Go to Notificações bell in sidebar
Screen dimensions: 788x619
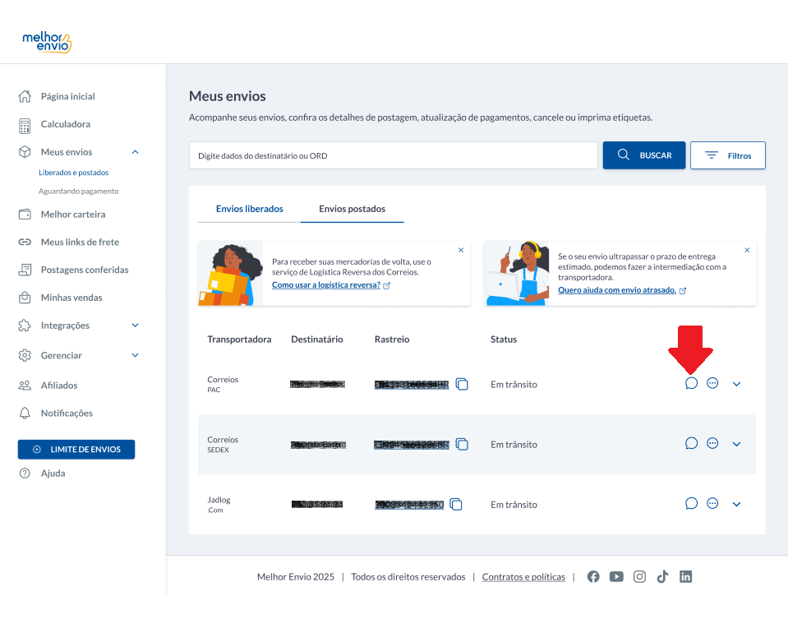click(67, 413)
